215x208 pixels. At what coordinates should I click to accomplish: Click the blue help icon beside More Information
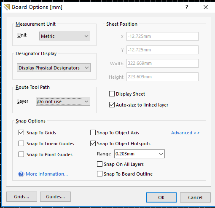point(21,174)
